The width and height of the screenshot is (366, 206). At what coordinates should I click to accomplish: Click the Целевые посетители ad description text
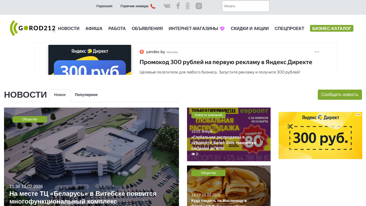coord(220,72)
